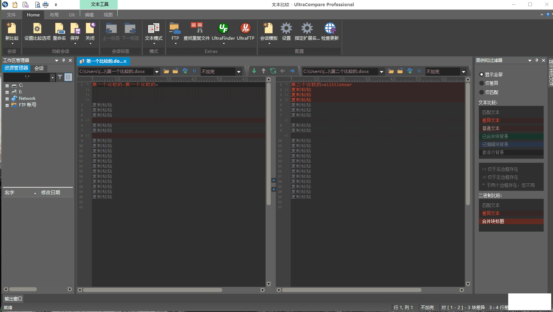This screenshot has width=553, height=312.
Task: Open 设置比较选项 compare options
Action: (x=37, y=28)
